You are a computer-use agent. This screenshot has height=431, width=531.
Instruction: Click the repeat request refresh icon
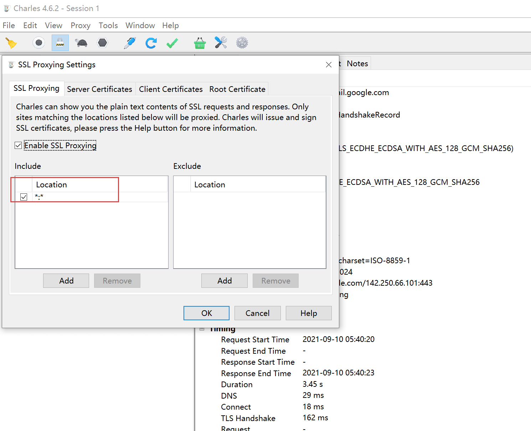click(151, 43)
